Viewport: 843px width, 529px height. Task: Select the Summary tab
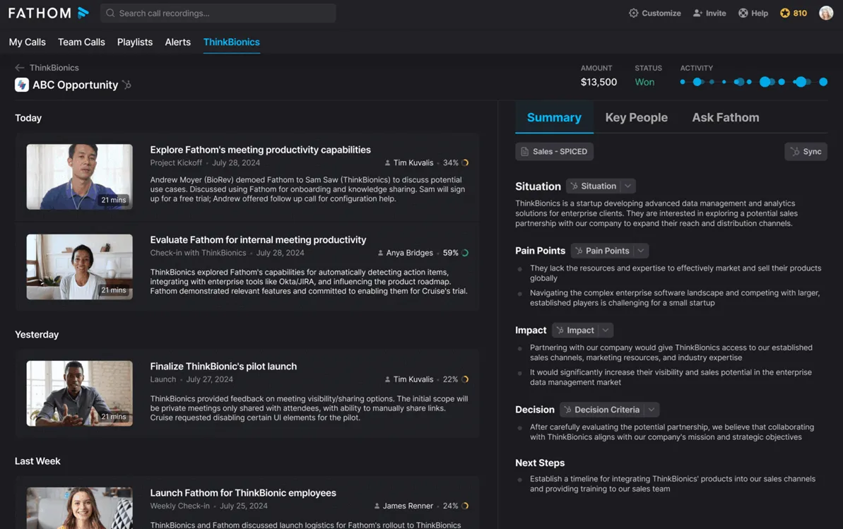[554, 117]
